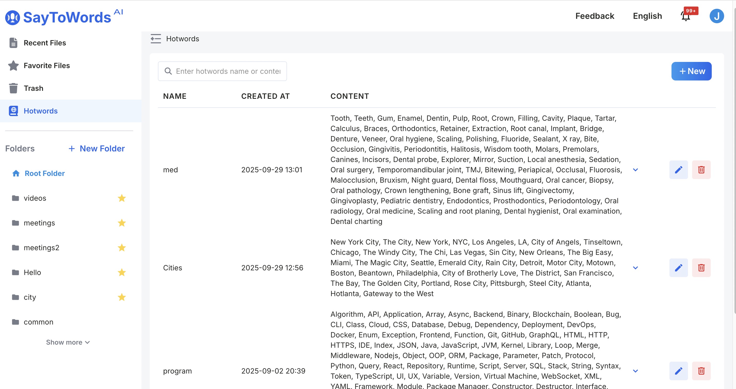Create a New Folder link
Image resolution: width=736 pixels, height=389 pixels.
coord(97,149)
